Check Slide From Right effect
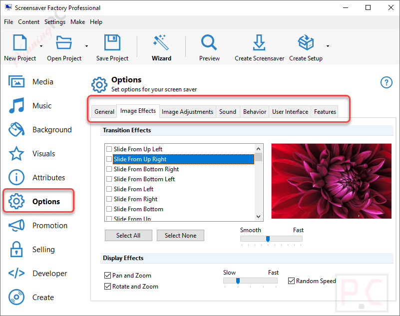The width and height of the screenshot is (400, 316). coord(109,199)
